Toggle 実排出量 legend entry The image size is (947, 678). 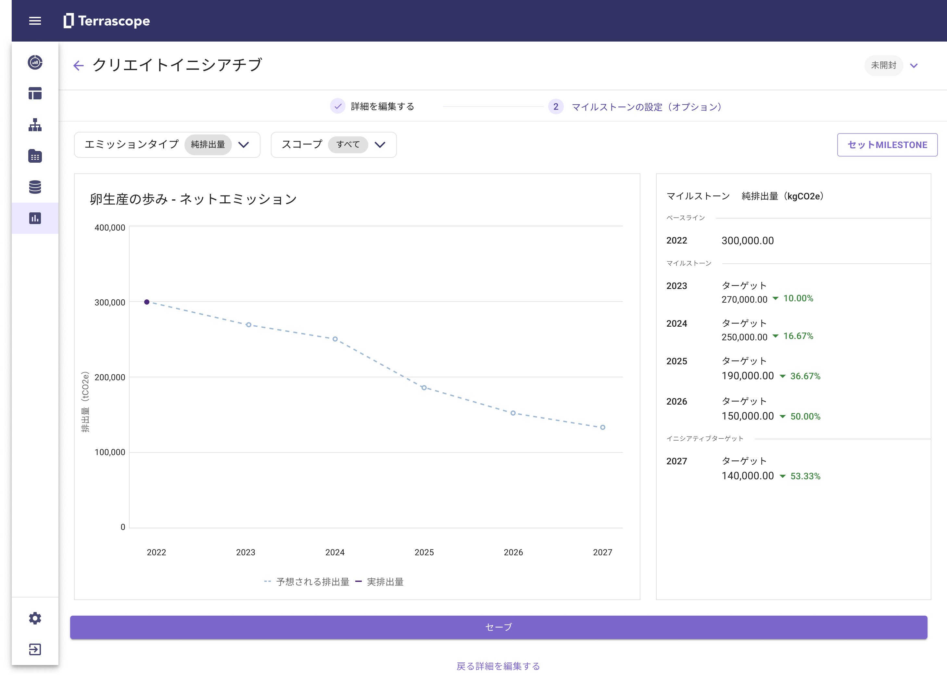click(380, 582)
